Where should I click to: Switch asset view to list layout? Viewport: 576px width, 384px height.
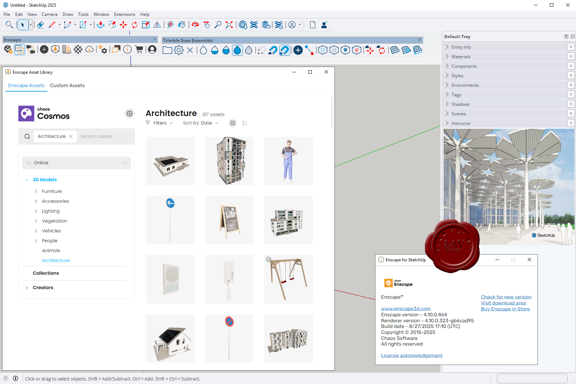245,123
